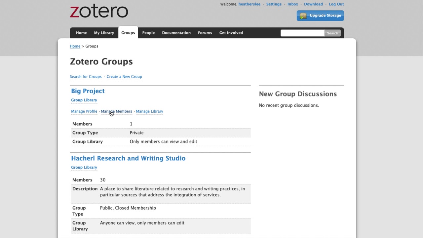Click Home breadcrumb link

[x=75, y=46]
